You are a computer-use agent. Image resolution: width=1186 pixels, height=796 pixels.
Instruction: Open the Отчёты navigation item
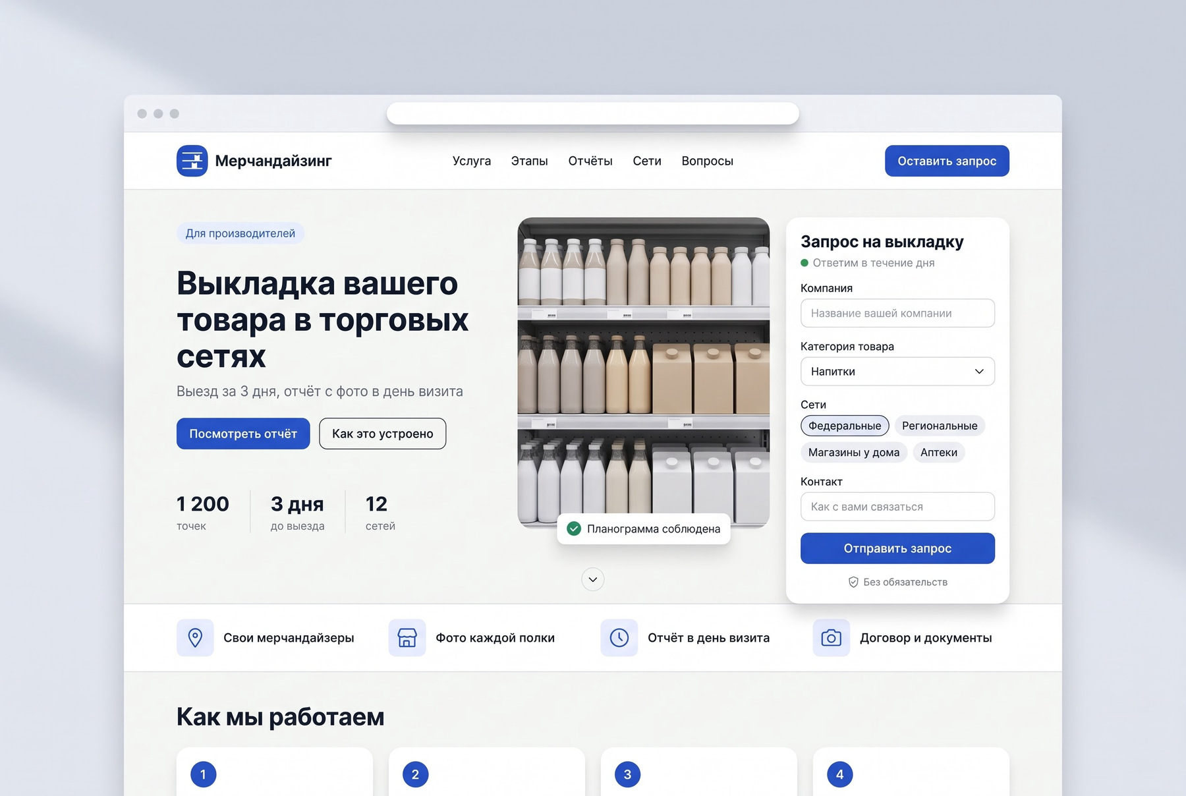click(590, 161)
